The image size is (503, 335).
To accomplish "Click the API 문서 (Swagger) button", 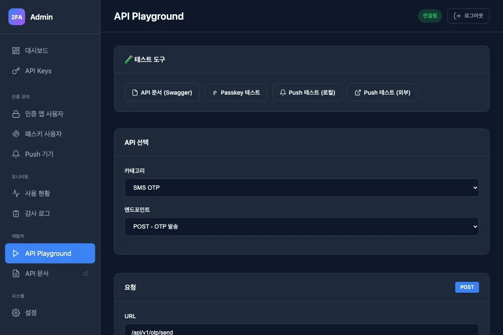I will click(162, 92).
